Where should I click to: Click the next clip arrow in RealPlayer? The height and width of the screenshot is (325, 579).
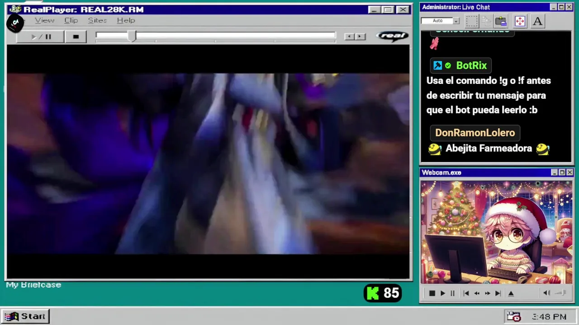coord(360,37)
